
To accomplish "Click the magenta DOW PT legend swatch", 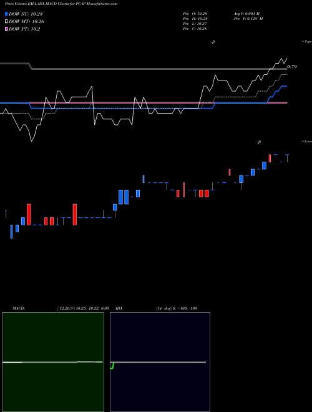I will point(7,29).
